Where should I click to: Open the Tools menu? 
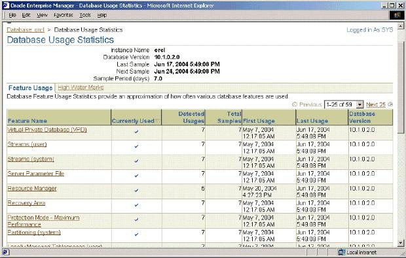coord(85,15)
